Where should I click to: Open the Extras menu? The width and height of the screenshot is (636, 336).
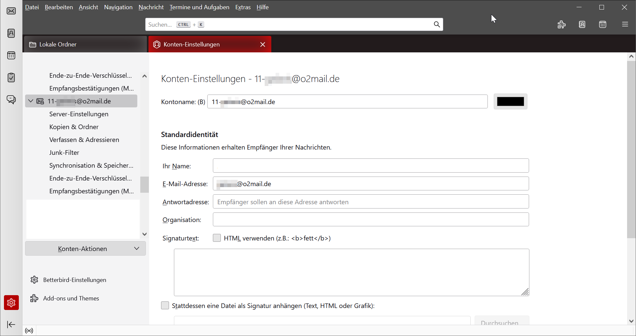coord(243,7)
